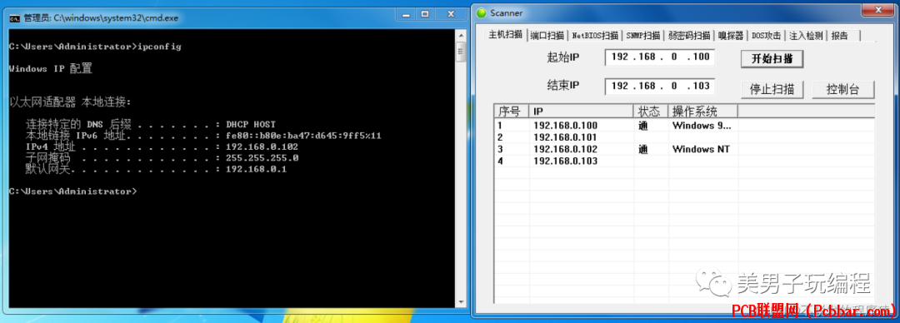Click the DHCP HOST DNS suffix line

150,124
